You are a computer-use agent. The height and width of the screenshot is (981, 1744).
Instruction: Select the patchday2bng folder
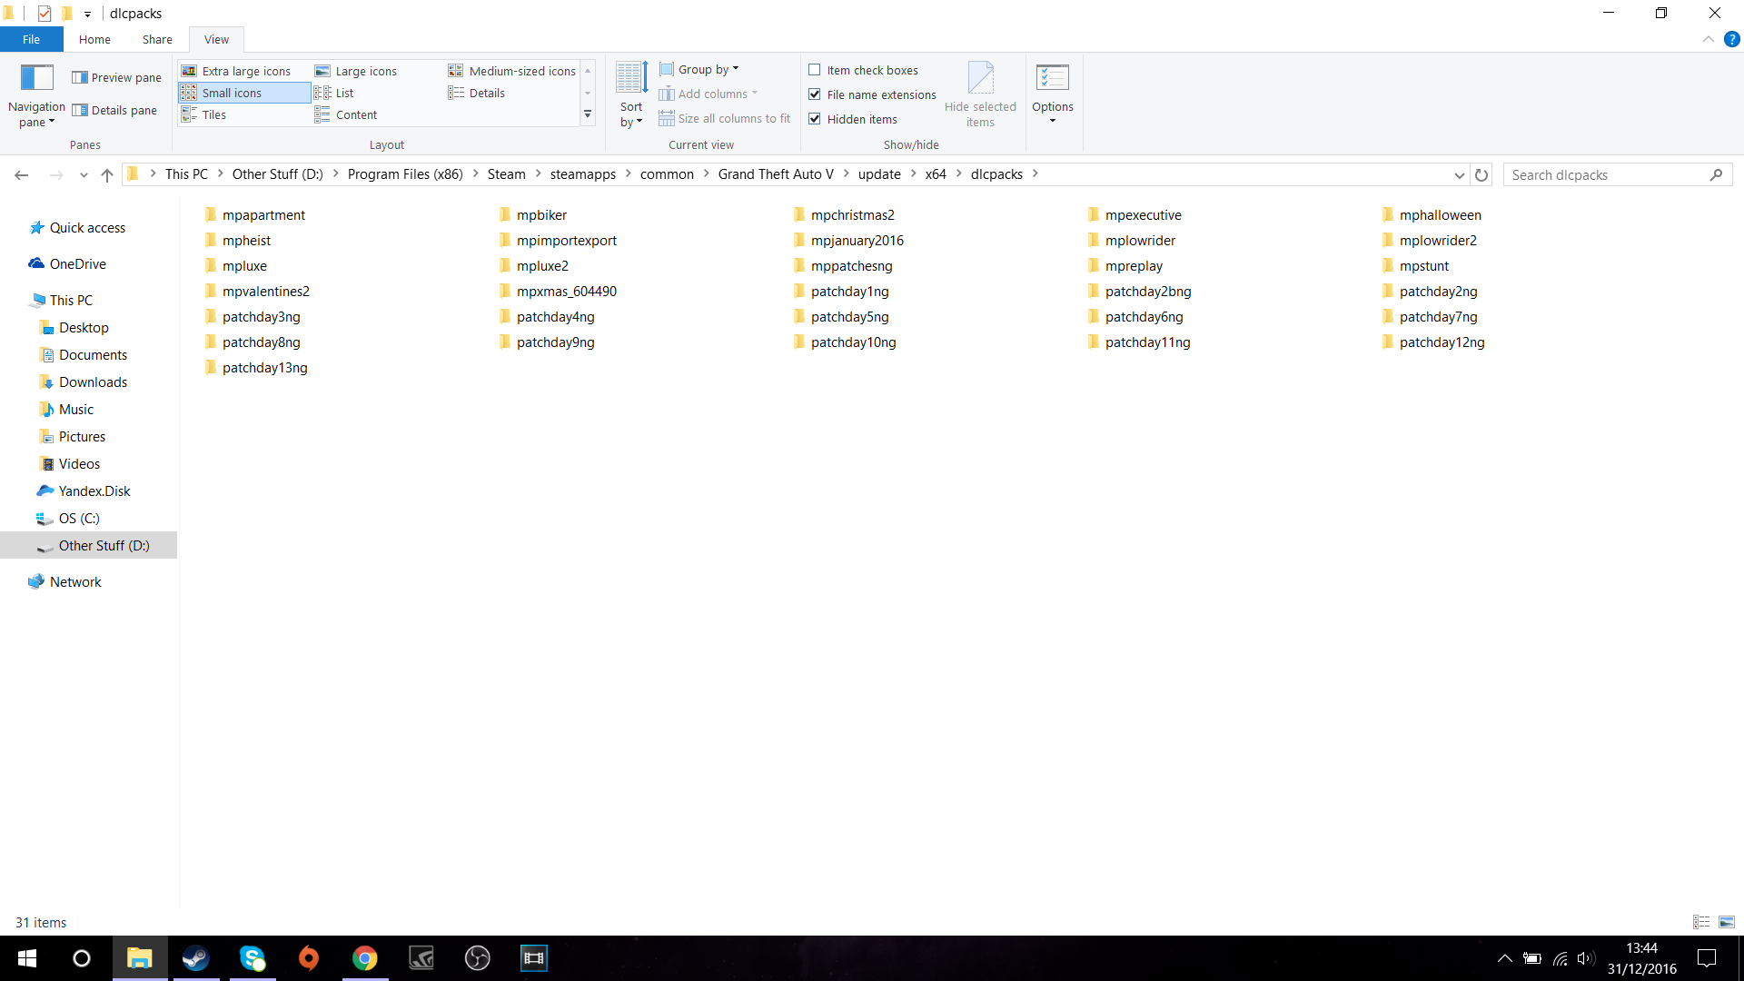coord(1140,292)
